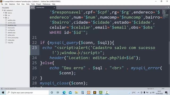Select the cadastro1 folder icon
Image resolution: width=170 pixels, height=95 pixels.
pos(5,10)
